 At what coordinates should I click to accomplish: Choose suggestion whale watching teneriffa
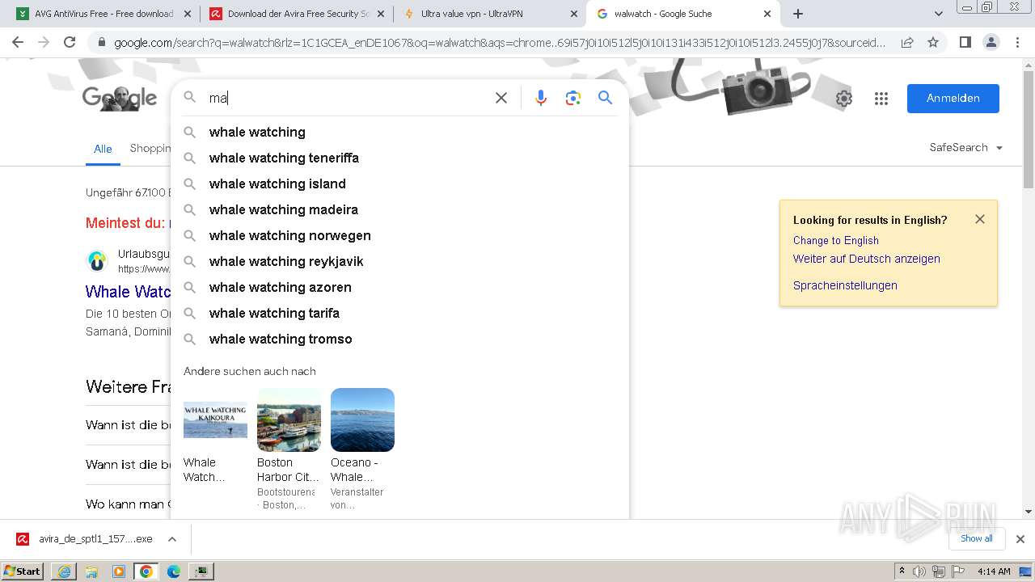coord(399,158)
